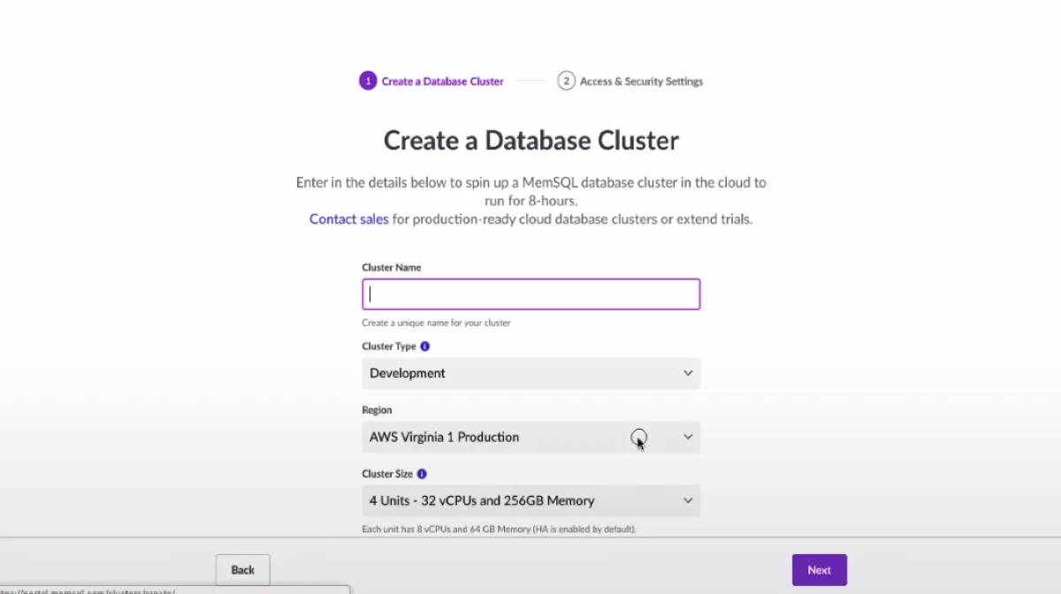This screenshot has width=1061, height=594.
Task: Follow the Contact sales link
Action: click(x=348, y=219)
